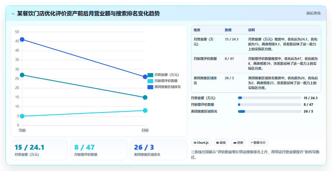Click progress value 8 / 47
The height and width of the screenshot is (171, 332).
308,105
